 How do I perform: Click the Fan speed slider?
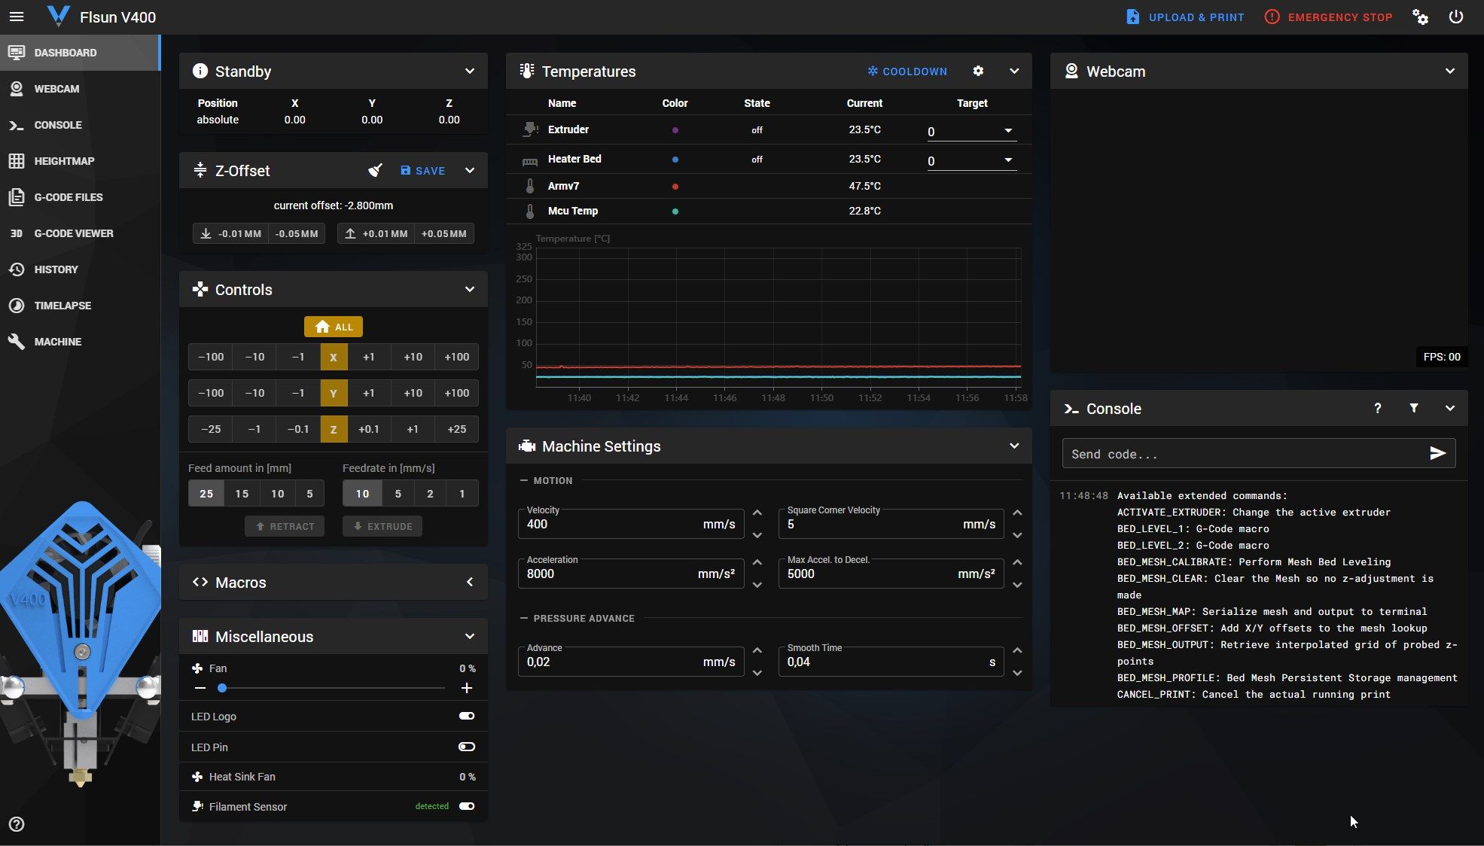pos(331,688)
